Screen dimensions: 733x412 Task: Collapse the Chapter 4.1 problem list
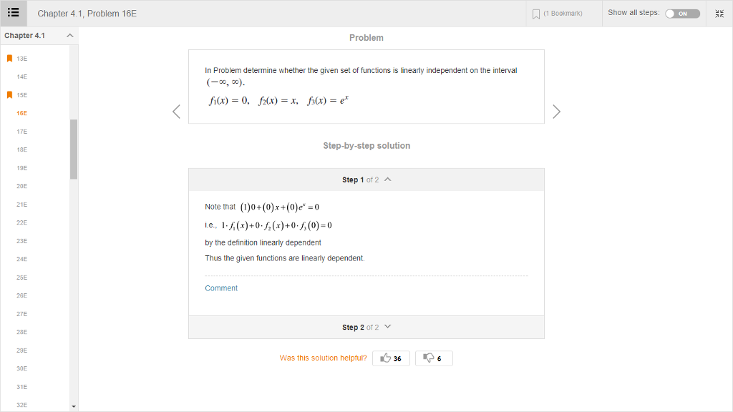[69, 34]
